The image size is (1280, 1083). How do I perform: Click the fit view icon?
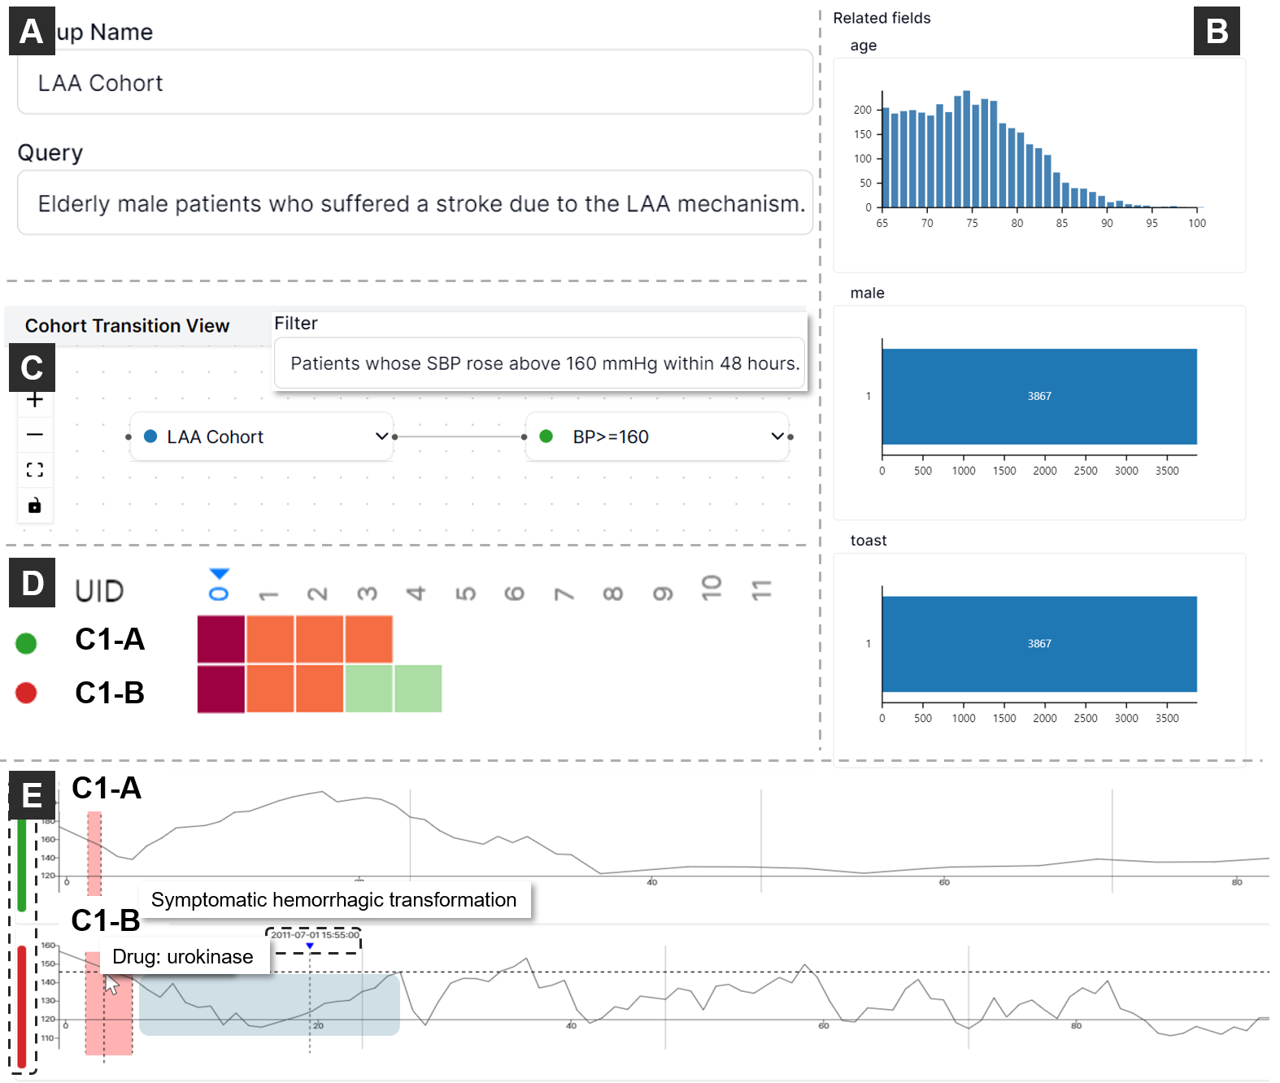35,470
